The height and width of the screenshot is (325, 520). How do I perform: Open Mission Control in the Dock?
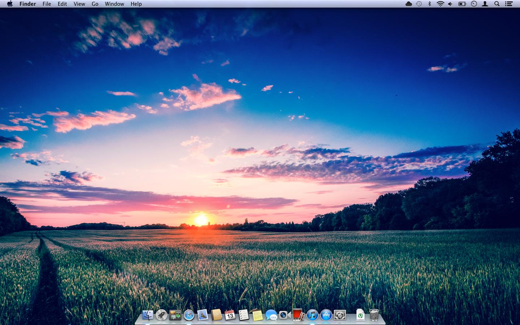pos(175,315)
